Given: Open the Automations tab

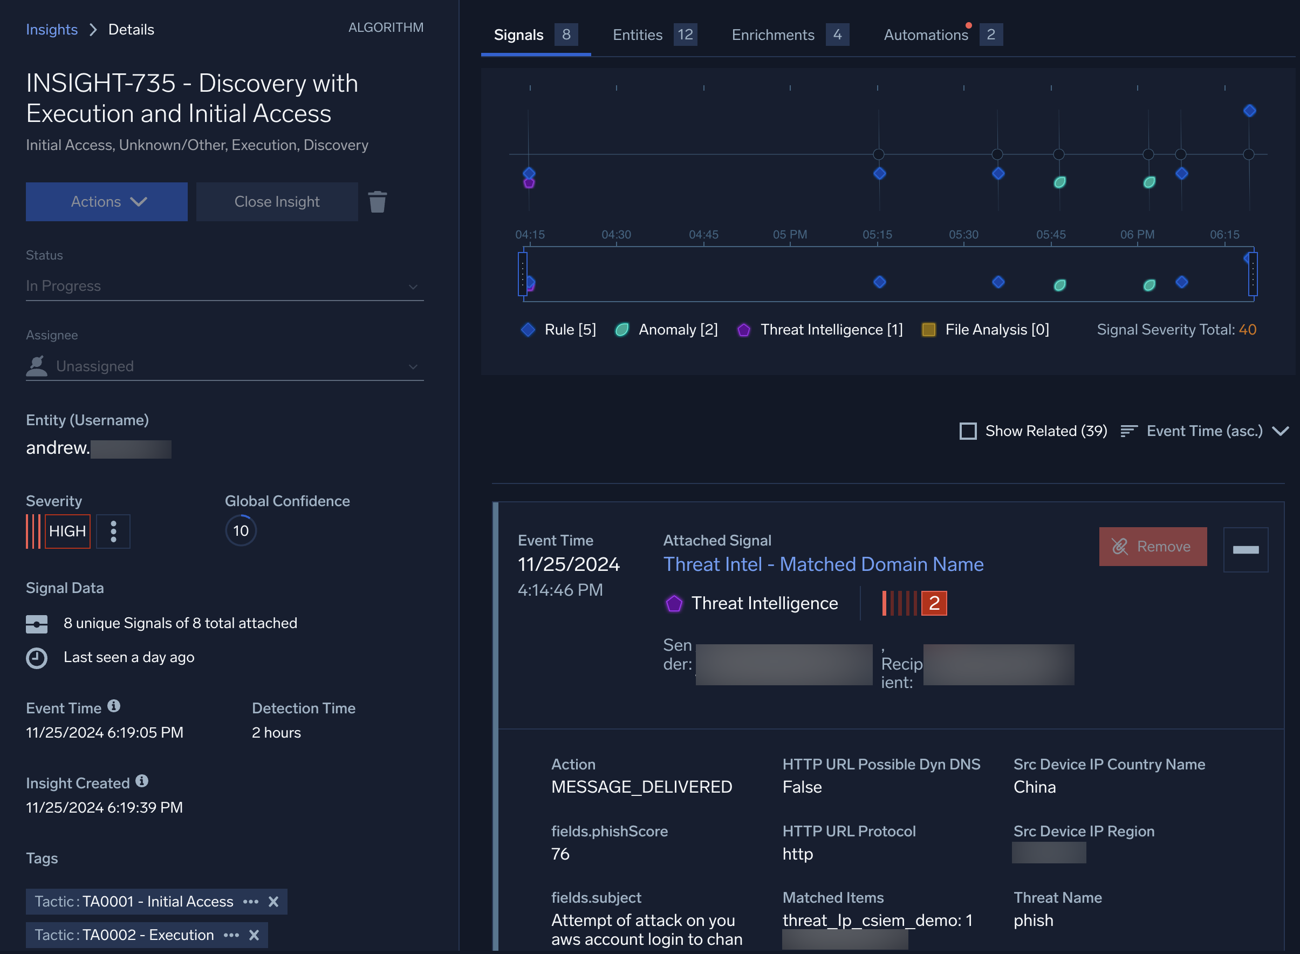Looking at the screenshot, I should coord(926,35).
